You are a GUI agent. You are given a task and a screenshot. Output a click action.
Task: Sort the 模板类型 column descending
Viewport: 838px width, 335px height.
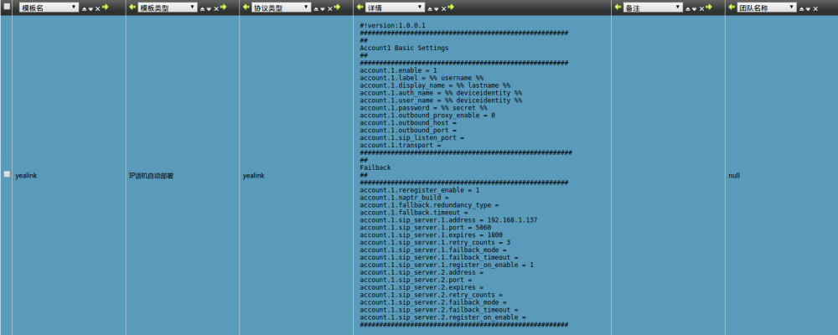pyautogui.click(x=209, y=8)
